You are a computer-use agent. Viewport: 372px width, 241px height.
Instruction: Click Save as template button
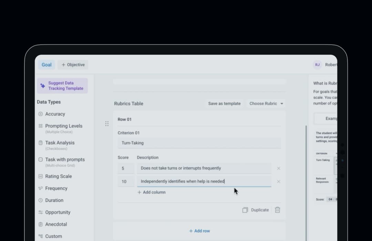[224, 103]
